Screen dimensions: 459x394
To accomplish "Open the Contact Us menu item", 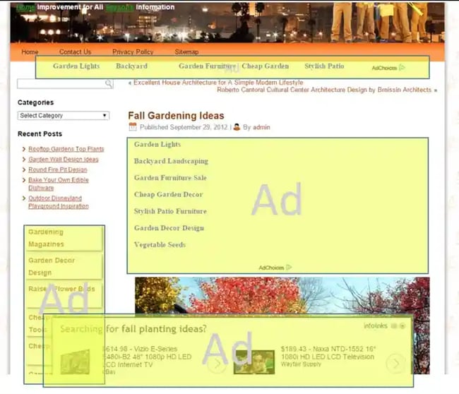I will tap(75, 52).
